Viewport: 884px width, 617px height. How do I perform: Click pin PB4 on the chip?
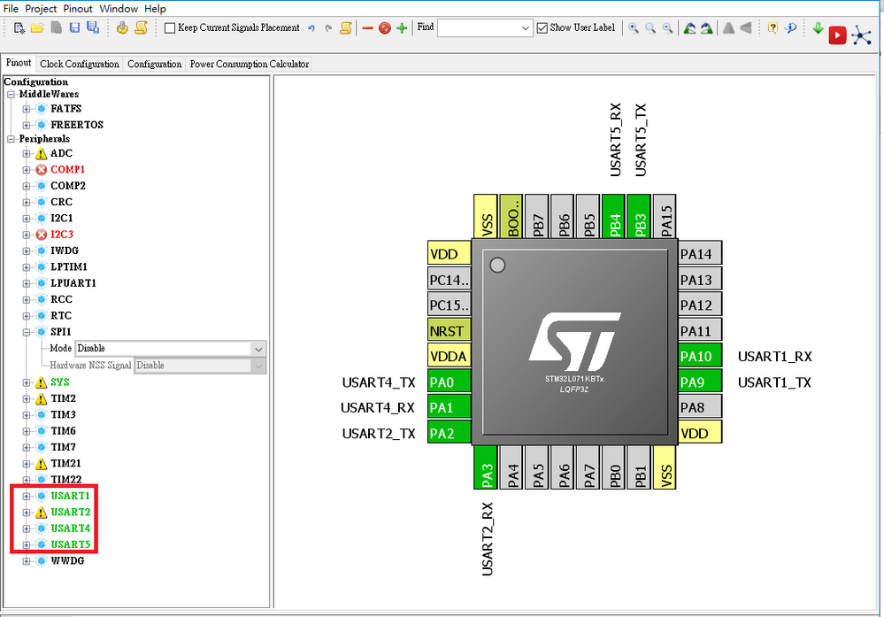click(613, 217)
